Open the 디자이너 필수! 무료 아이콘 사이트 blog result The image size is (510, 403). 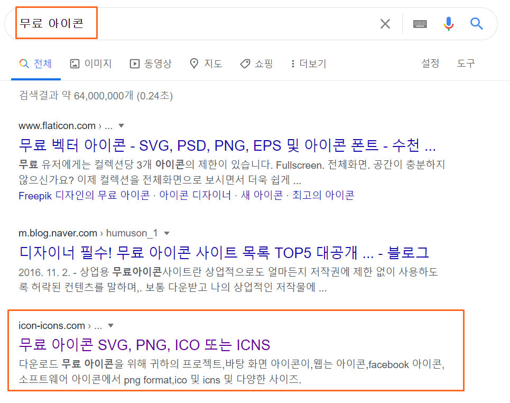click(x=224, y=253)
